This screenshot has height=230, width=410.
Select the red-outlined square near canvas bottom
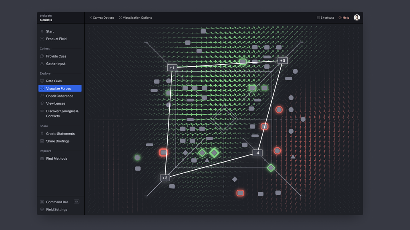tap(240, 193)
